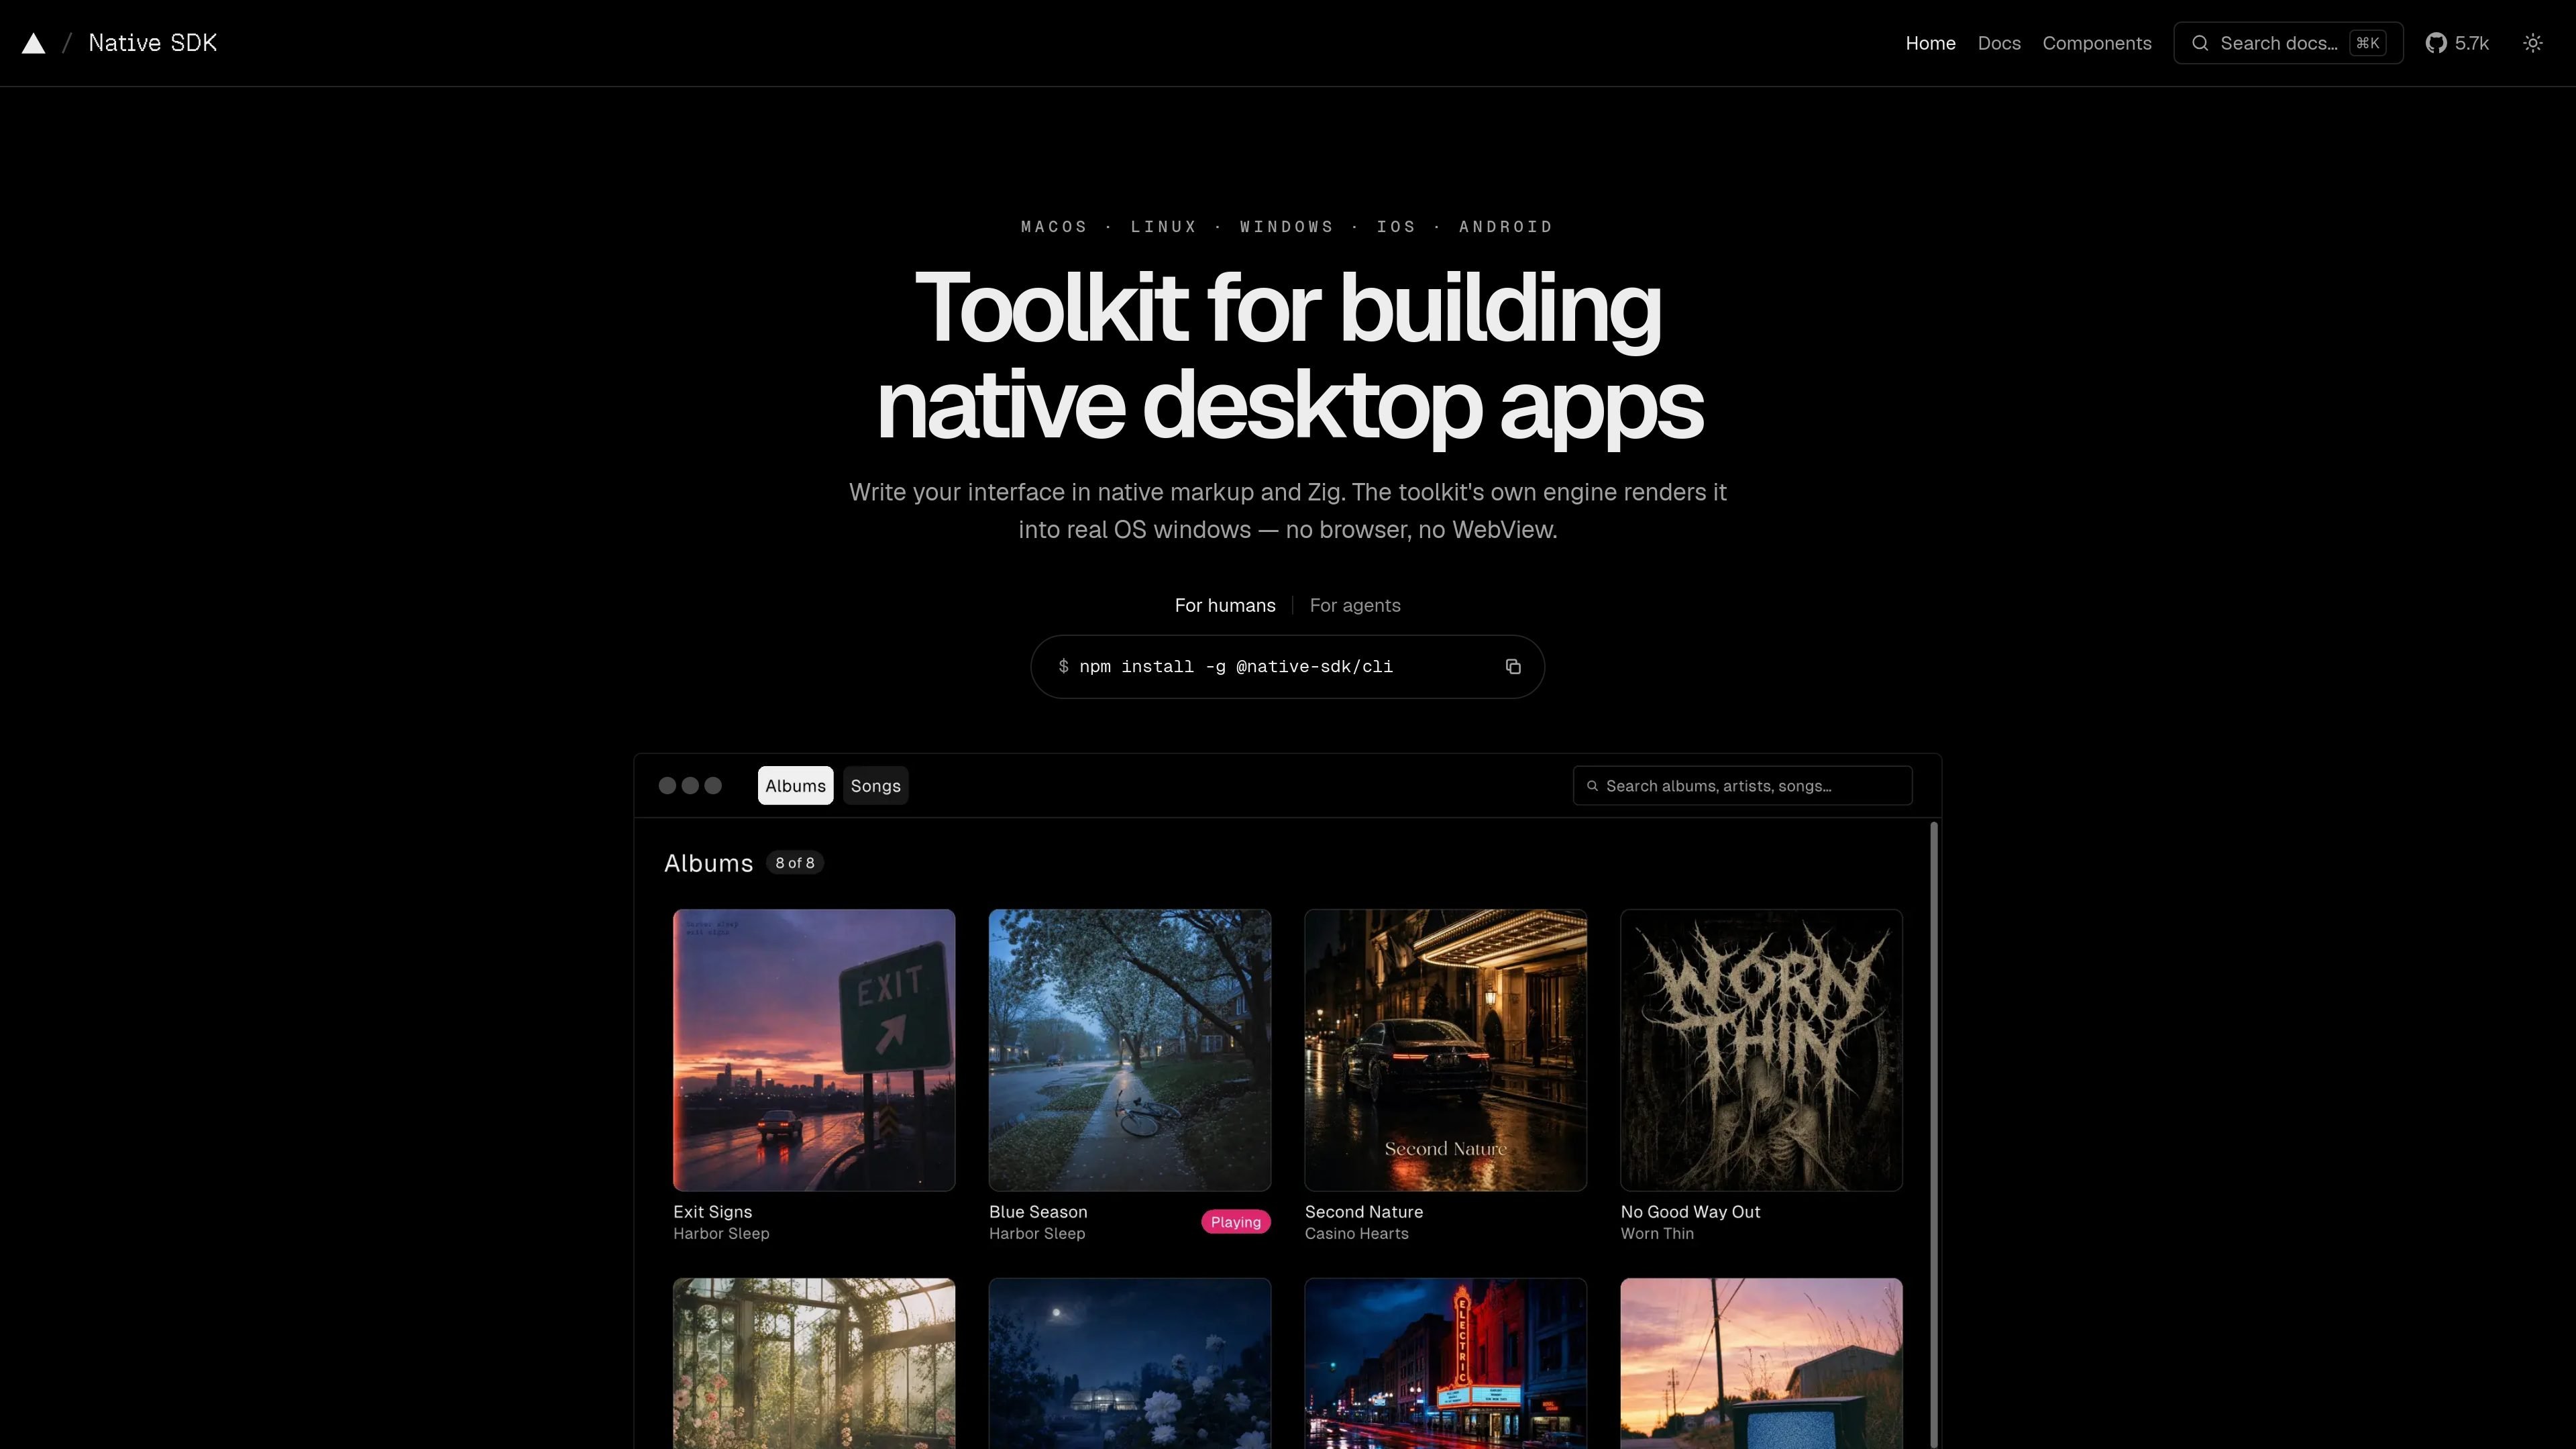Open the GitHub icon showing 5.7k stars
The image size is (2576, 1449).
[2436, 43]
